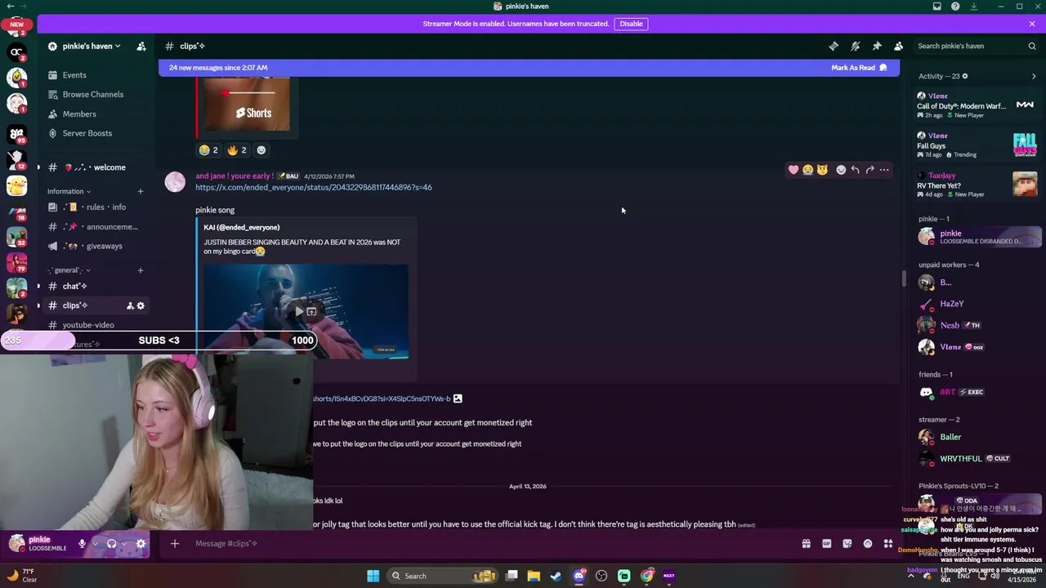
Task: Add channel to general category
Action: 140,270
